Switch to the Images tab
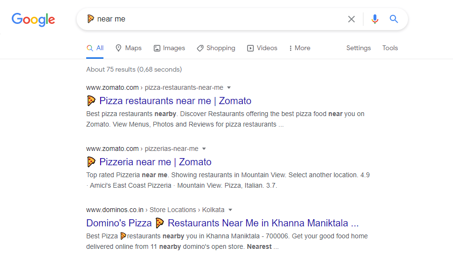The width and height of the screenshot is (453, 256). [169, 48]
